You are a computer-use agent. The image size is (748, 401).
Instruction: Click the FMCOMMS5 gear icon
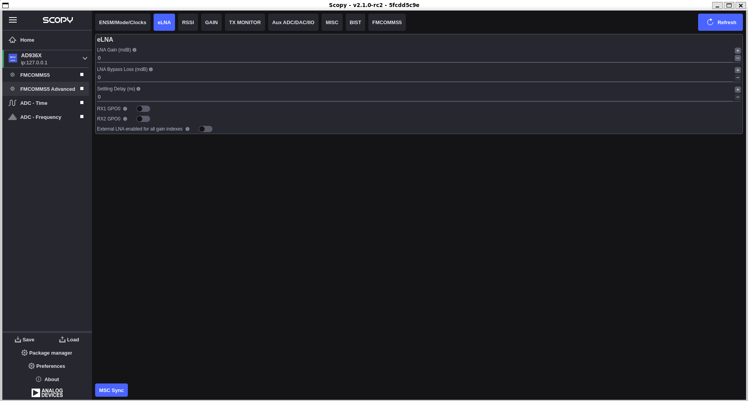[x=12, y=75]
